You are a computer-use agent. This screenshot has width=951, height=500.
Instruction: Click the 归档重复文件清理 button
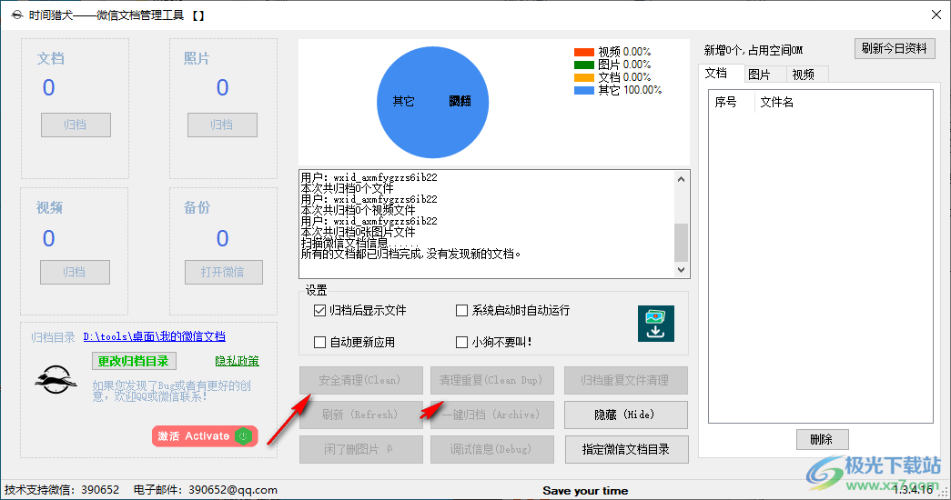[626, 380]
